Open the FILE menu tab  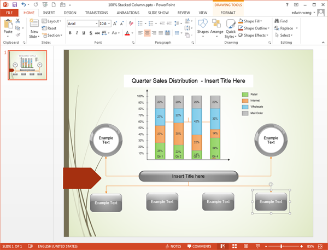tap(9, 12)
